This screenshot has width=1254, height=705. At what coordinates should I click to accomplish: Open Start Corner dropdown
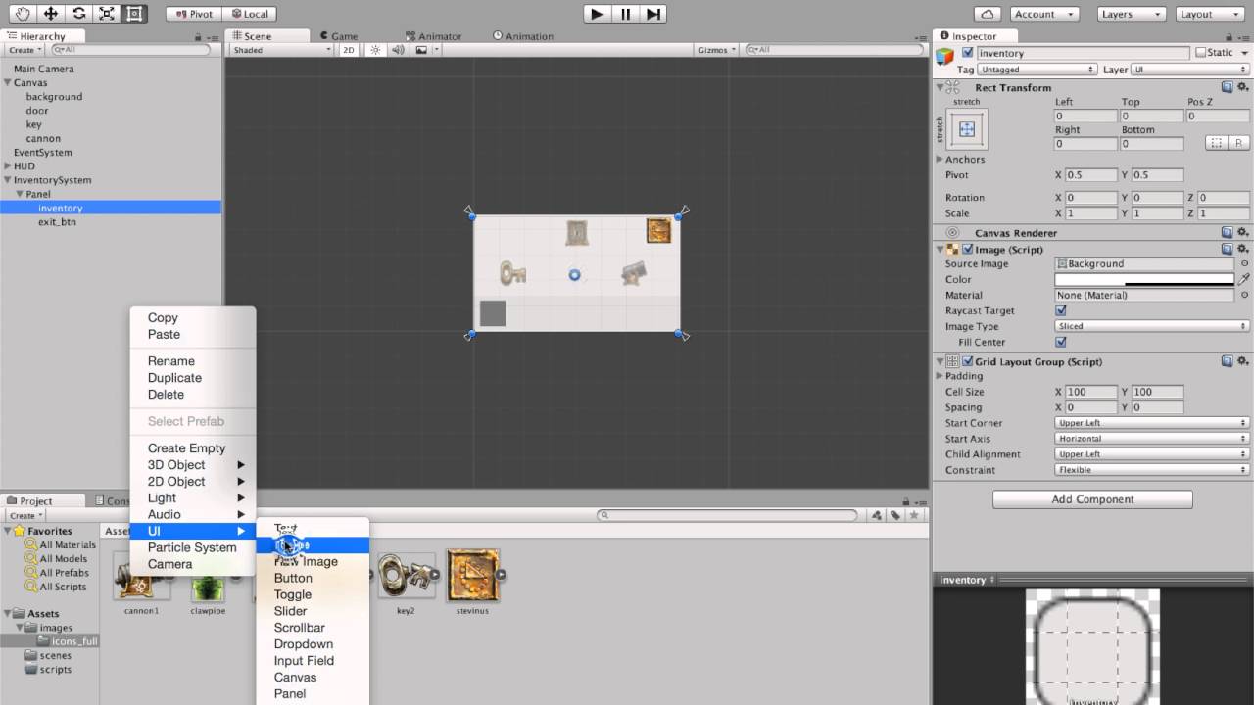[x=1152, y=423]
